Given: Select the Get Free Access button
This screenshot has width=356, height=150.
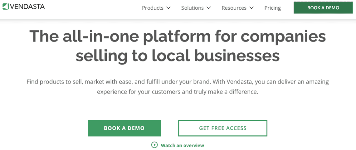Looking at the screenshot, I should coord(222,128).
